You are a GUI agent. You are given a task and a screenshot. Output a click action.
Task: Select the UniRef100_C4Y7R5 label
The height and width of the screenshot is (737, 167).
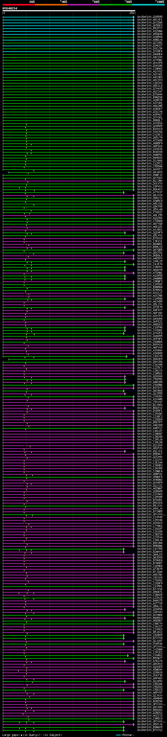point(150,549)
